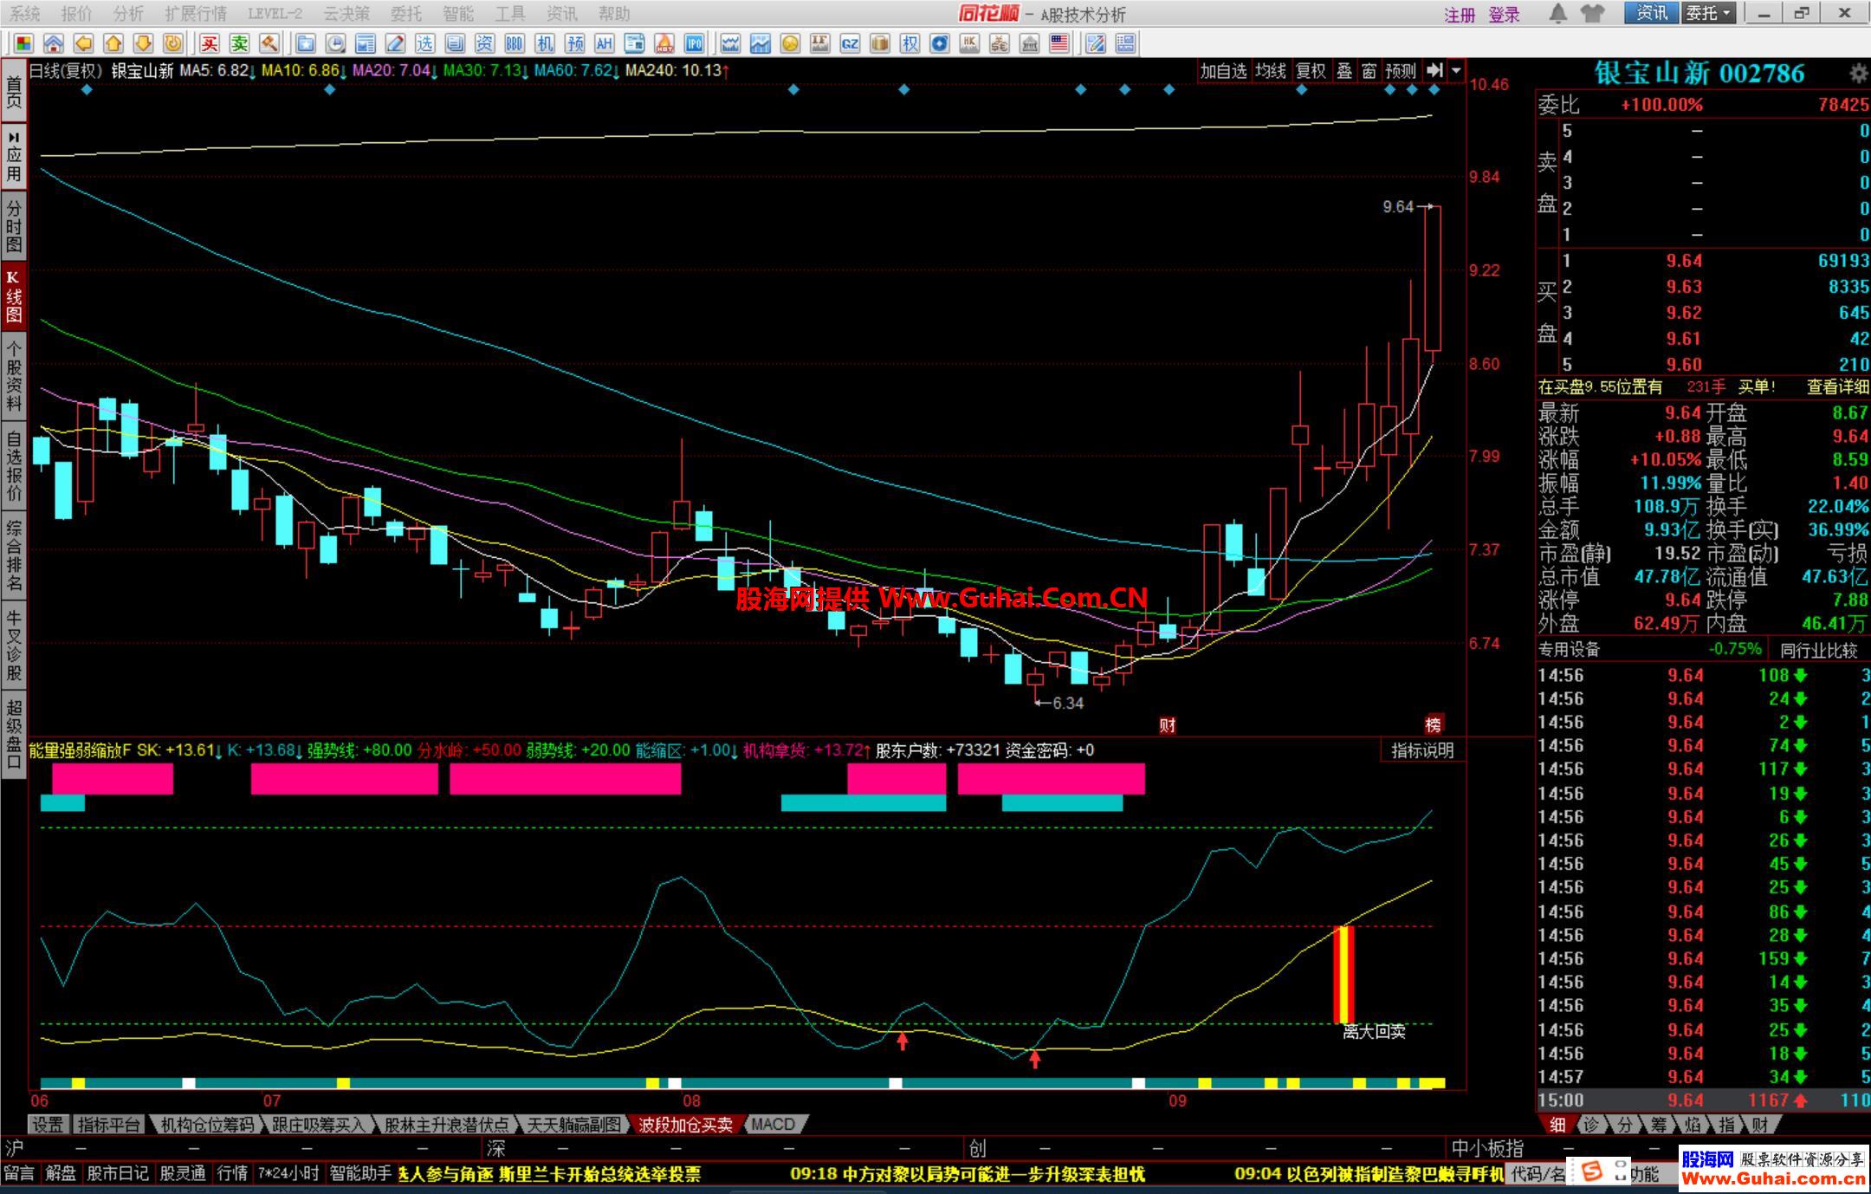Click the notification bell icon

[x=1557, y=13]
